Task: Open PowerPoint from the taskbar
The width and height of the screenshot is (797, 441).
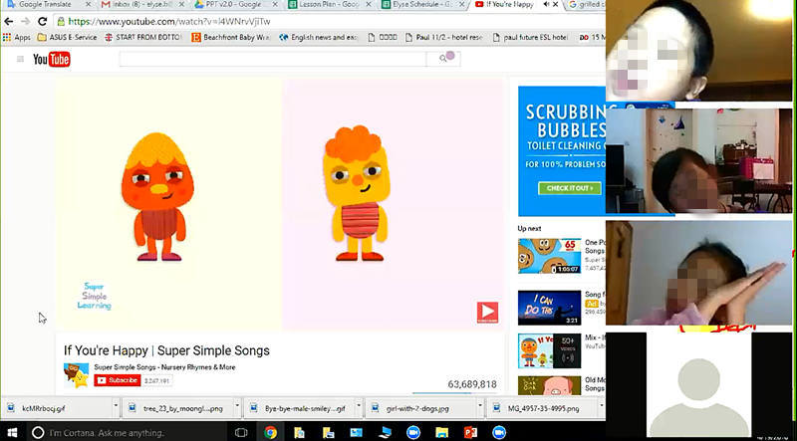Action: [470, 432]
